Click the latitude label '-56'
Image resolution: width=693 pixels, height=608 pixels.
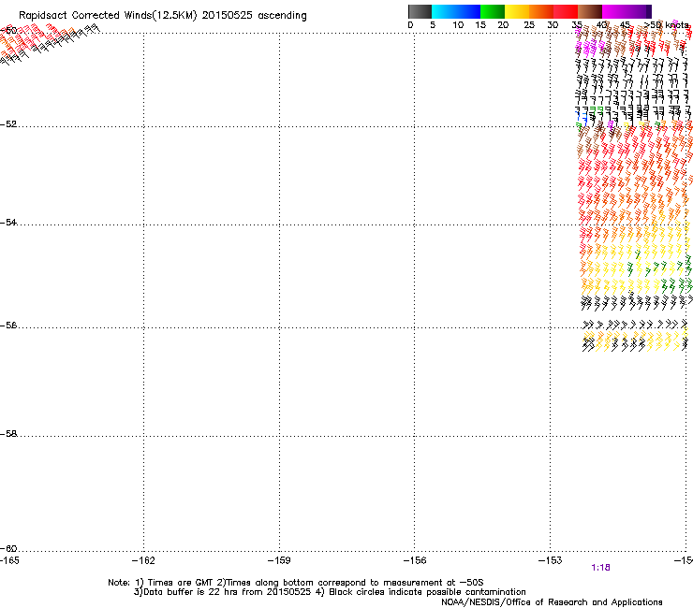(8, 326)
